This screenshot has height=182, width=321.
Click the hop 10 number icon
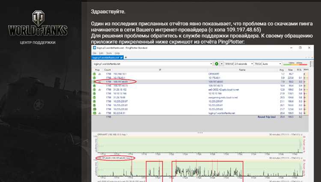(x=95, y=109)
